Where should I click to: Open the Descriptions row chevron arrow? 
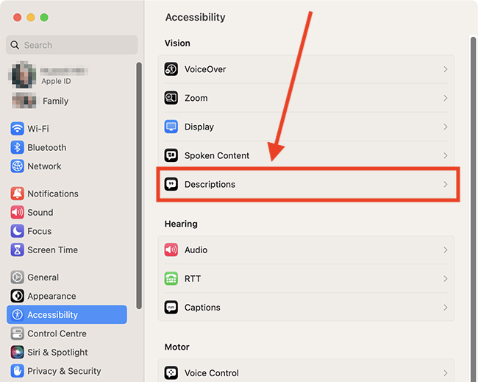tap(446, 184)
